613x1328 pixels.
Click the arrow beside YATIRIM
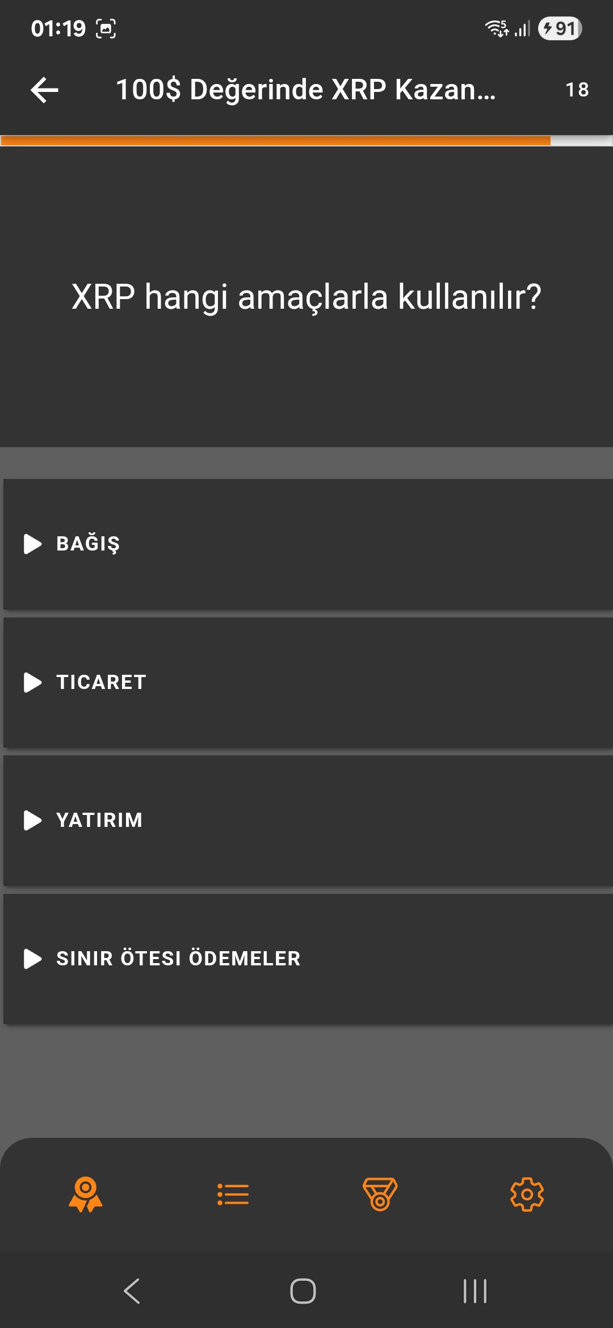point(33,820)
